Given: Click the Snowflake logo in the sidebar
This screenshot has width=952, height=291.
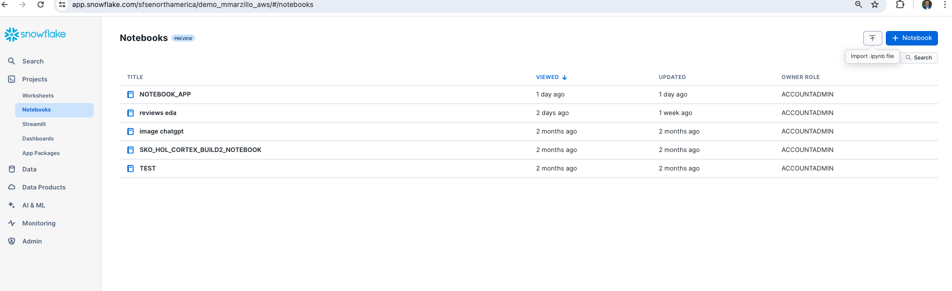Looking at the screenshot, I should (35, 34).
